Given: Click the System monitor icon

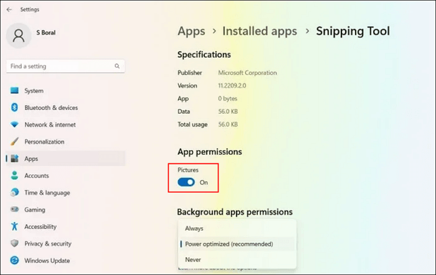Looking at the screenshot, I should (14, 91).
